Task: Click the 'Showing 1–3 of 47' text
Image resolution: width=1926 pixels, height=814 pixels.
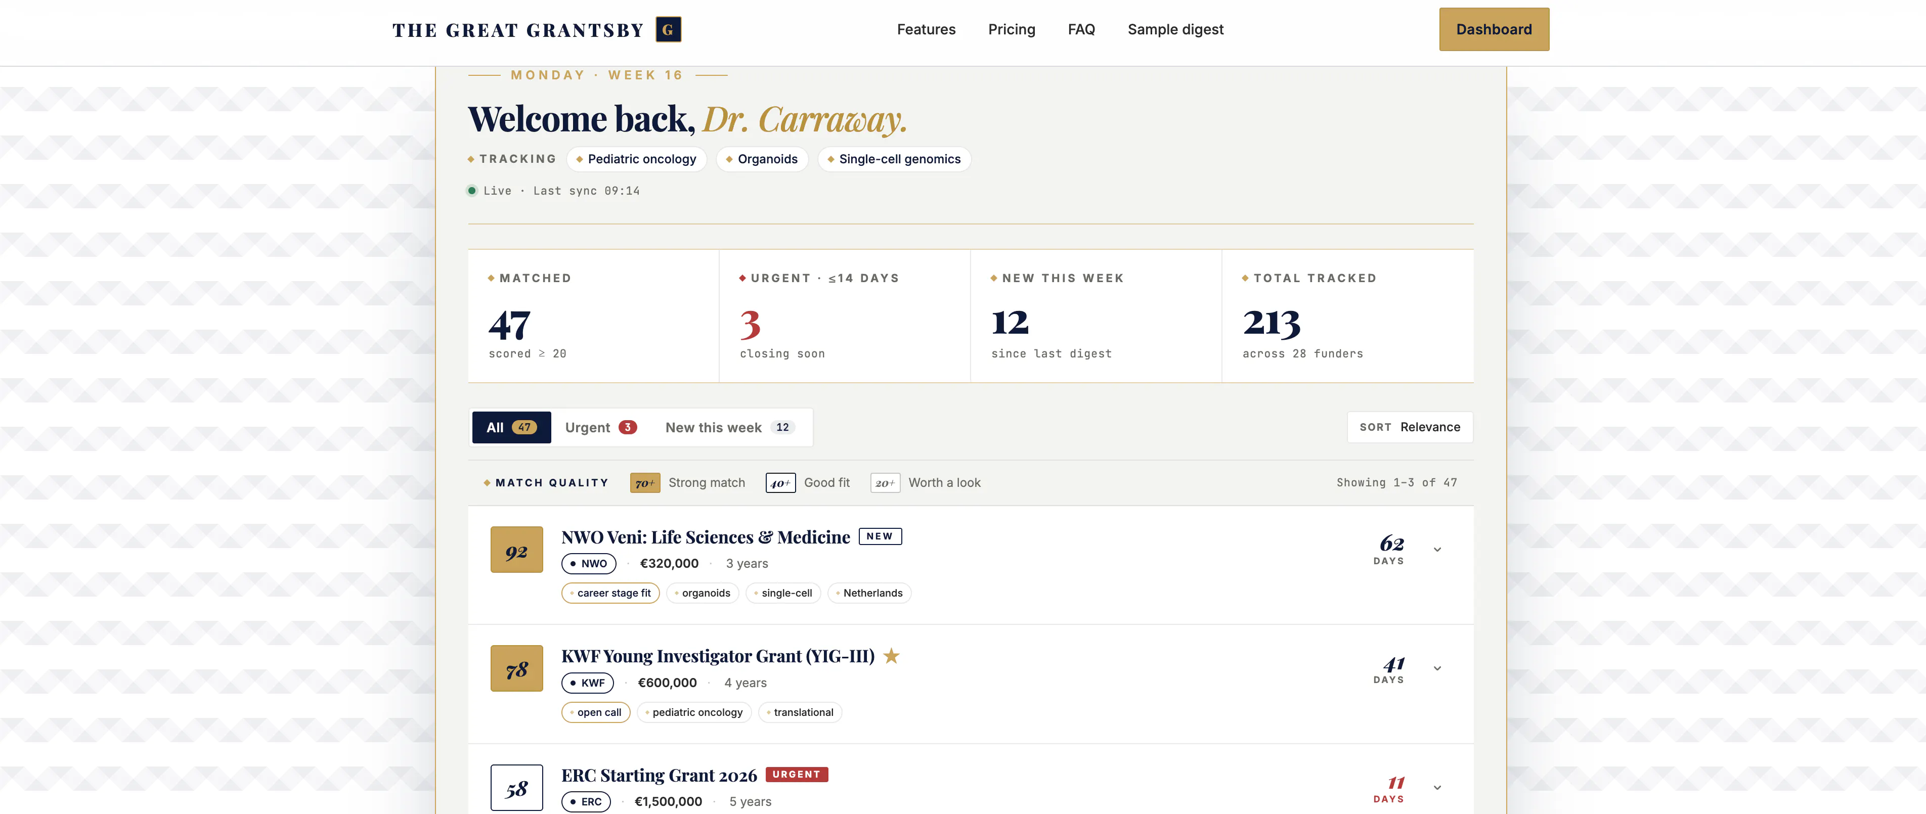Action: click(x=1396, y=483)
